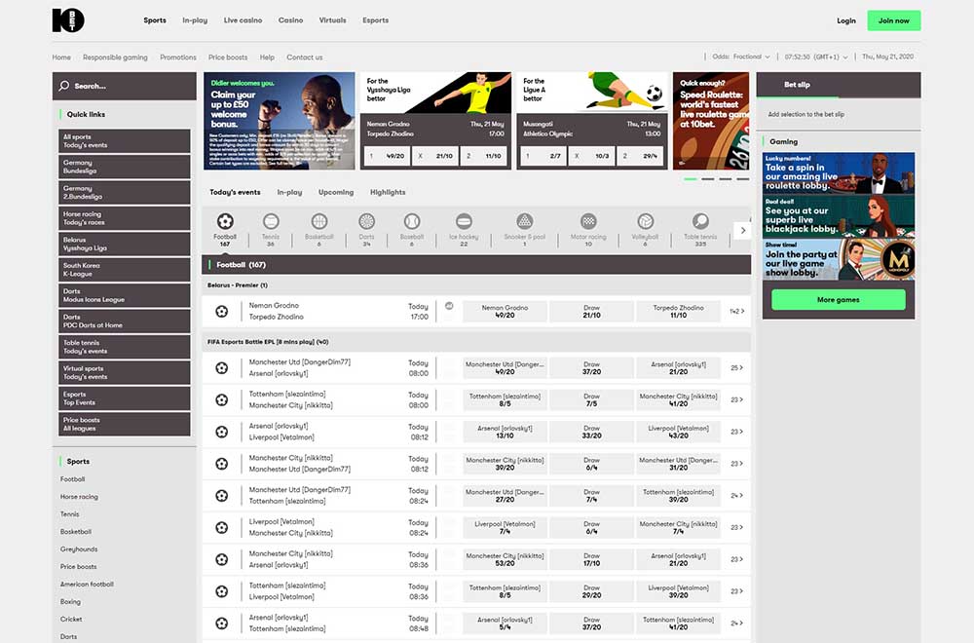Click the Login link

click(846, 20)
